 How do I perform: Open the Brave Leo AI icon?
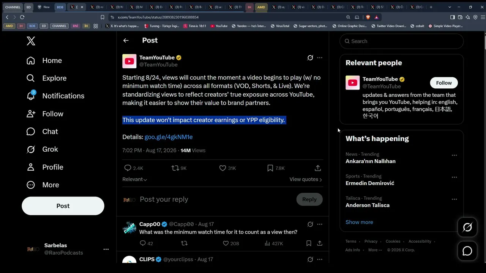pos(468,17)
